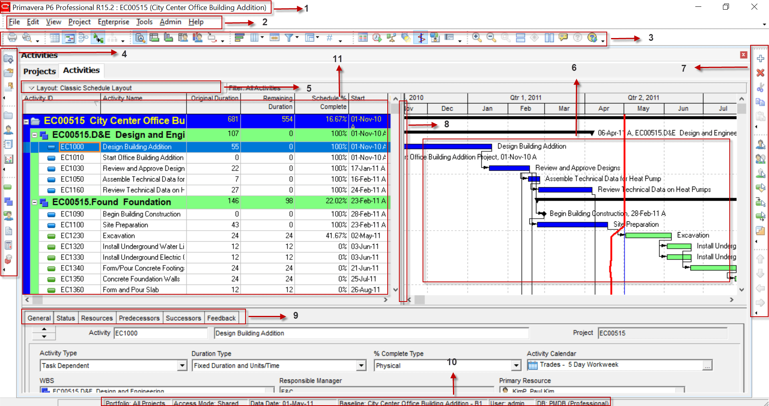
Task: Collapse the EC00515 City Center project node
Action: (x=26, y=121)
